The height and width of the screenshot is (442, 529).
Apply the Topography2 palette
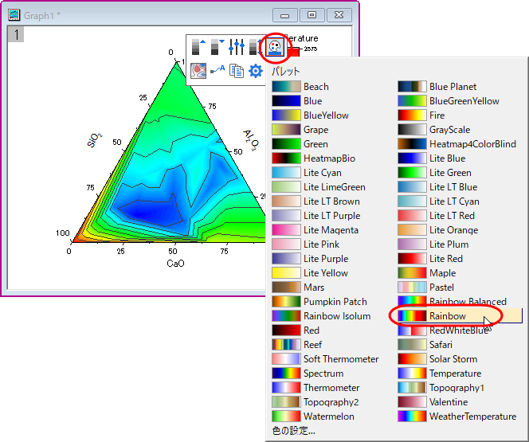pos(315,402)
